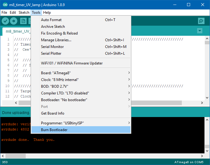Close the open Tools menu
This screenshot has height=165, width=210.
[36, 13]
